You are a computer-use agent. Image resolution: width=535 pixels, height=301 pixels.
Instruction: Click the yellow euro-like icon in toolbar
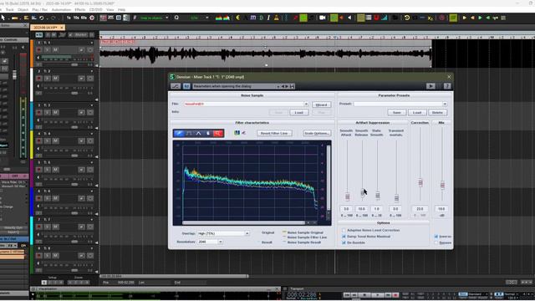click(x=237, y=18)
